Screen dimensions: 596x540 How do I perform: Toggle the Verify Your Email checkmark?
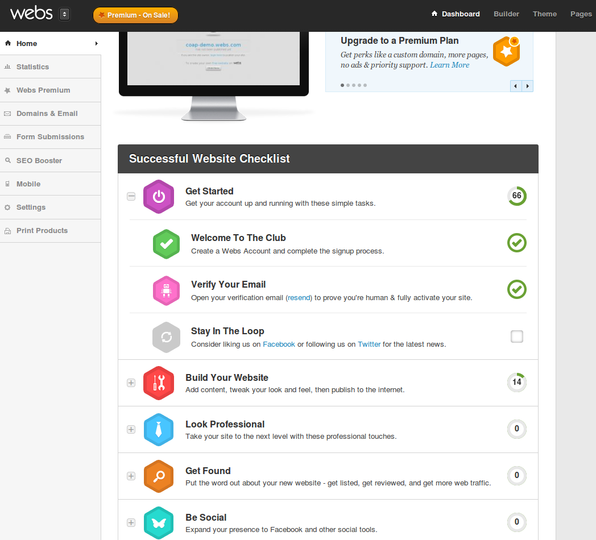[x=516, y=289]
